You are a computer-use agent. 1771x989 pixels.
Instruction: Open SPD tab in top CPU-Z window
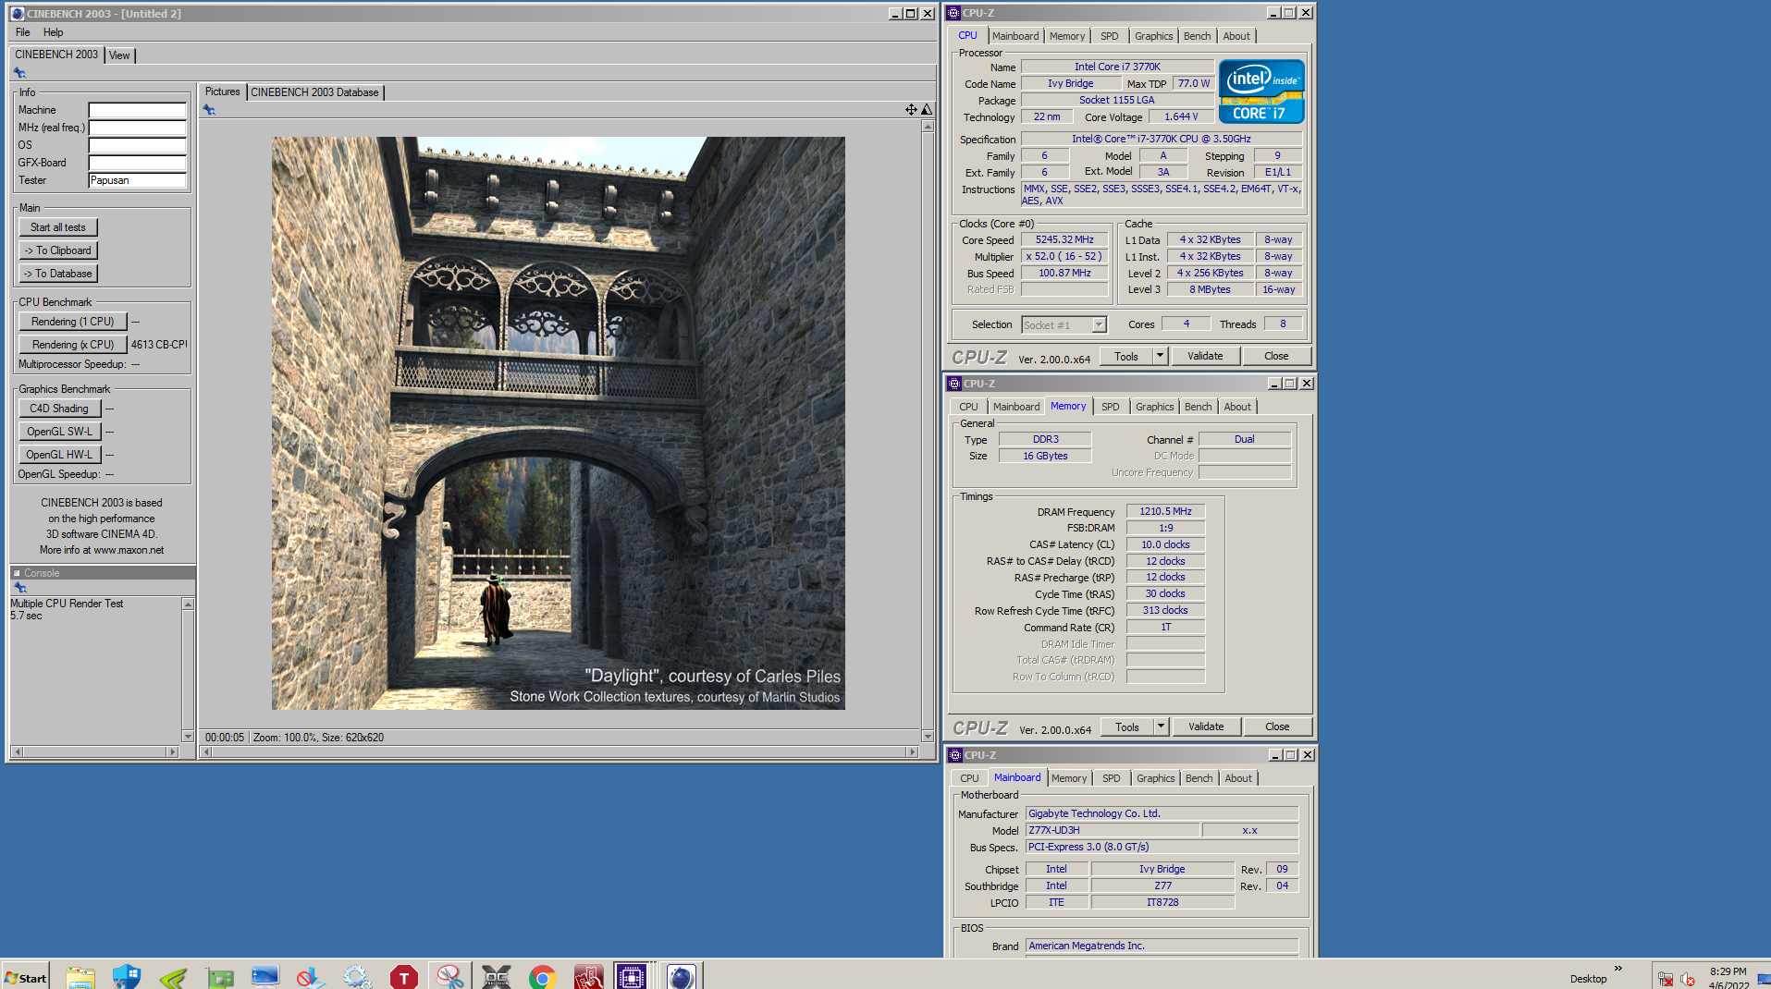click(x=1110, y=36)
